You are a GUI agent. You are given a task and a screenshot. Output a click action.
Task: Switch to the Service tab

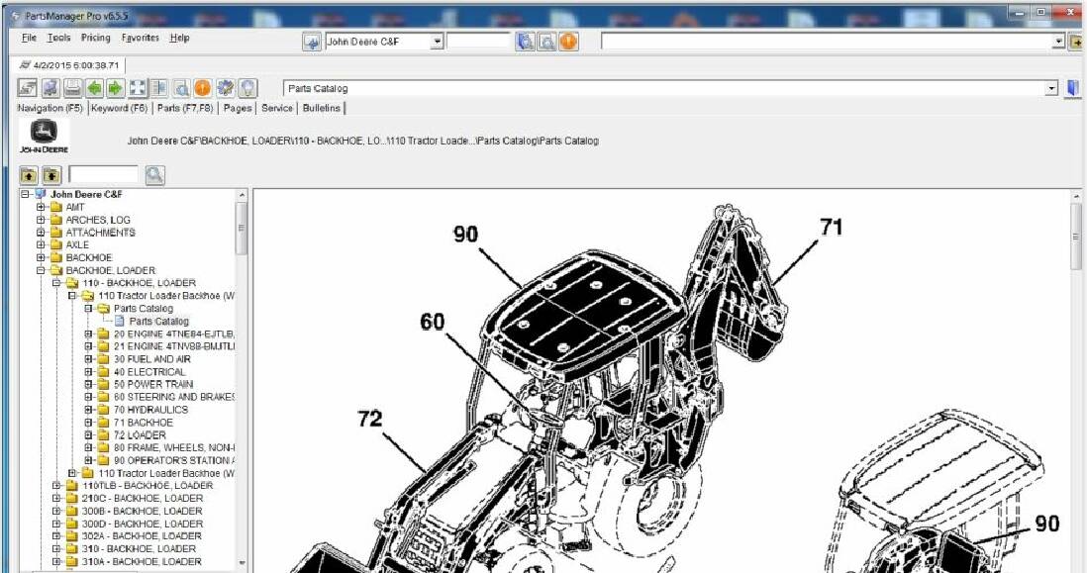pos(277,108)
